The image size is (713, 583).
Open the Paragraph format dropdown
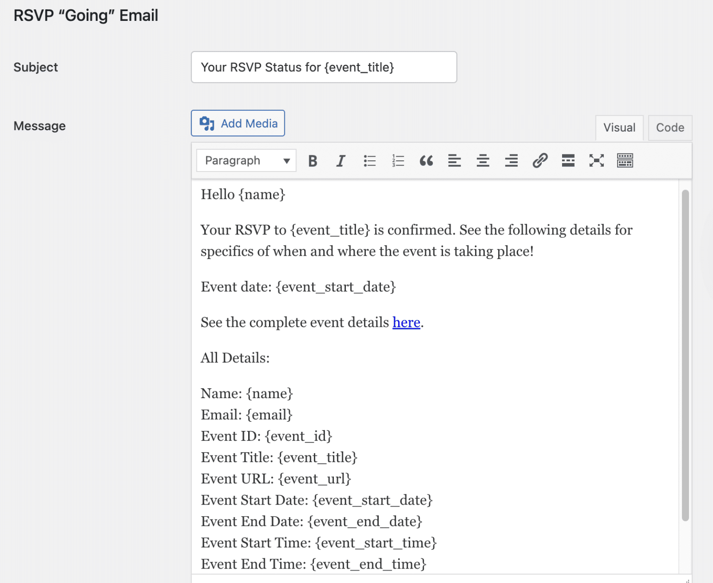click(246, 161)
